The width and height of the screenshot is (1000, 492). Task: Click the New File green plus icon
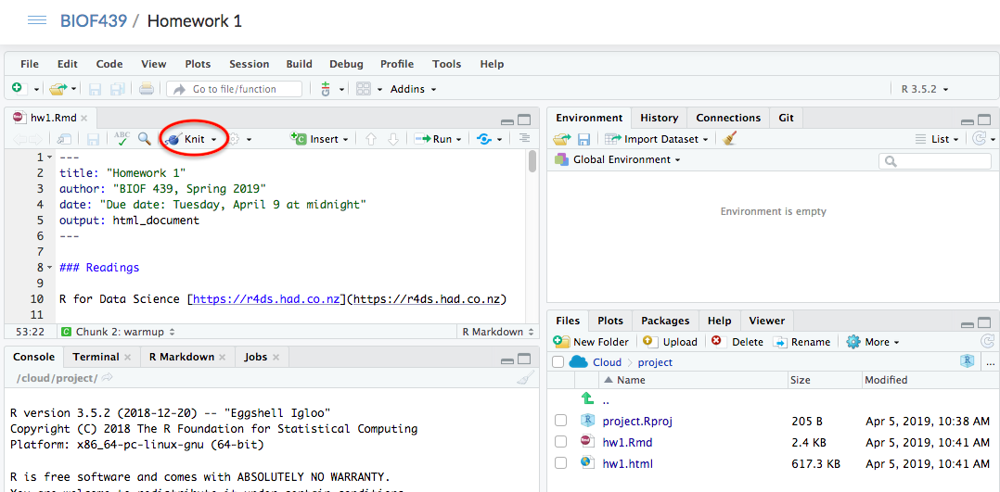(18, 89)
